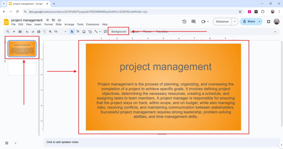
Task: Toggle grid view at bottom left
Action: pyautogui.click(x=7, y=143)
